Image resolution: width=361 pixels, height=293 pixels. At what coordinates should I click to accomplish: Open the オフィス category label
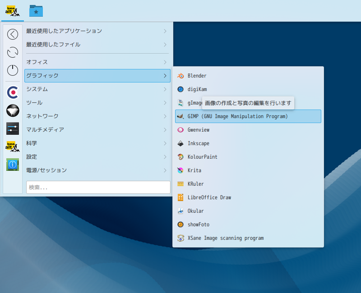pos(37,62)
